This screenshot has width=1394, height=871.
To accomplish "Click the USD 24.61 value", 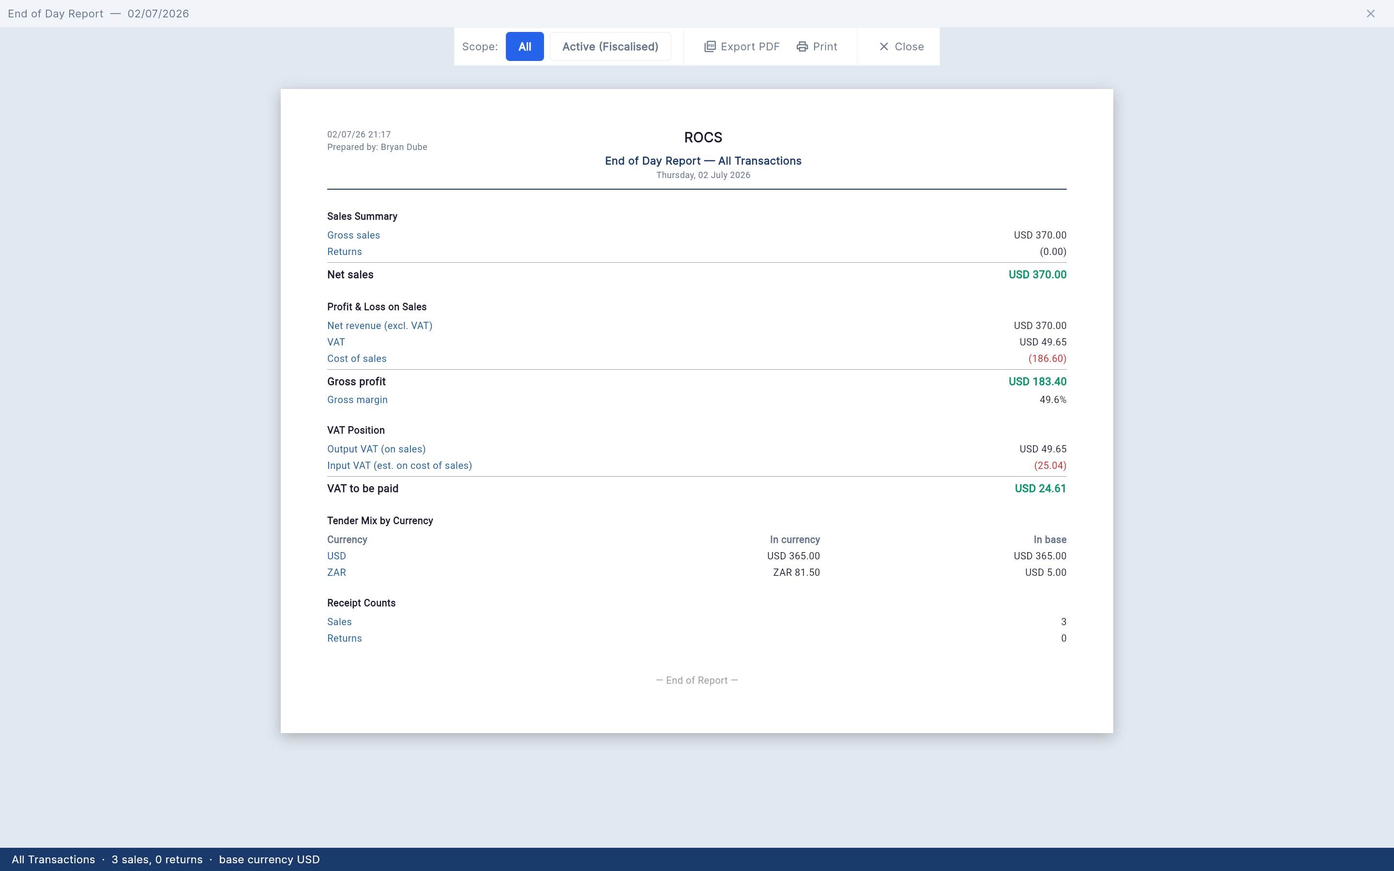I will click(1040, 489).
